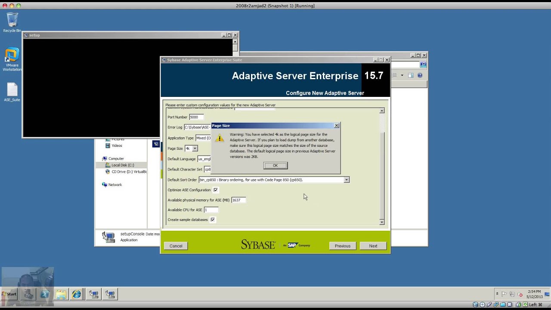551x310 pixels.
Task: Open Recycle Bin desktop icon
Action: (12, 22)
